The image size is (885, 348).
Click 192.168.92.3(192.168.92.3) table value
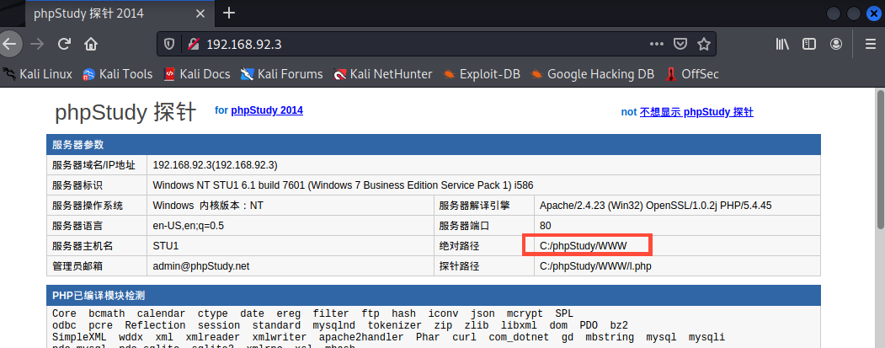click(x=215, y=165)
